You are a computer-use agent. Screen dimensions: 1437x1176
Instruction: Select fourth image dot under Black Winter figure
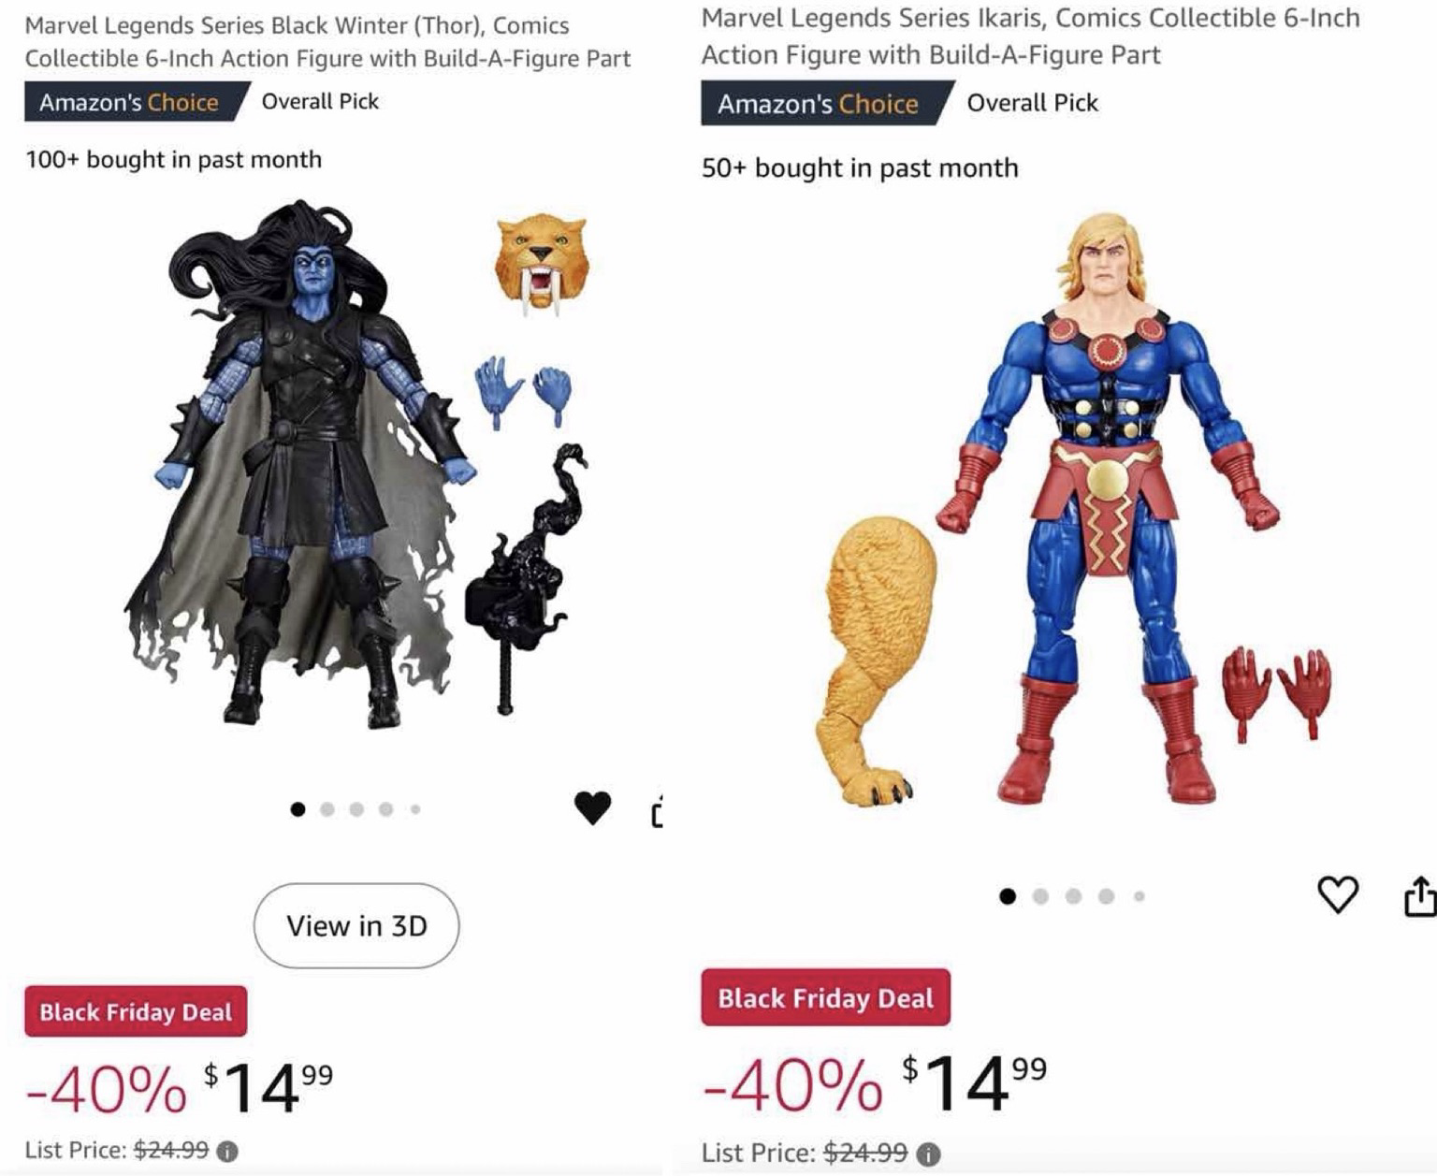(385, 809)
